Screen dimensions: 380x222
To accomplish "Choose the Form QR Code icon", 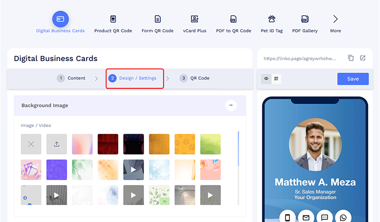I will click(x=158, y=19).
